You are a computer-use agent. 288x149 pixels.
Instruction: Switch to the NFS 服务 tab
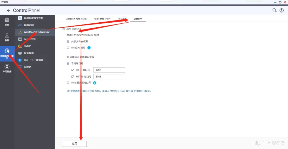point(122,19)
